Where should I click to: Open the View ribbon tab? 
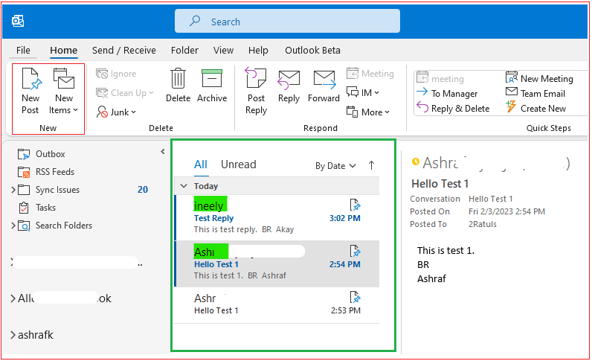coord(223,51)
